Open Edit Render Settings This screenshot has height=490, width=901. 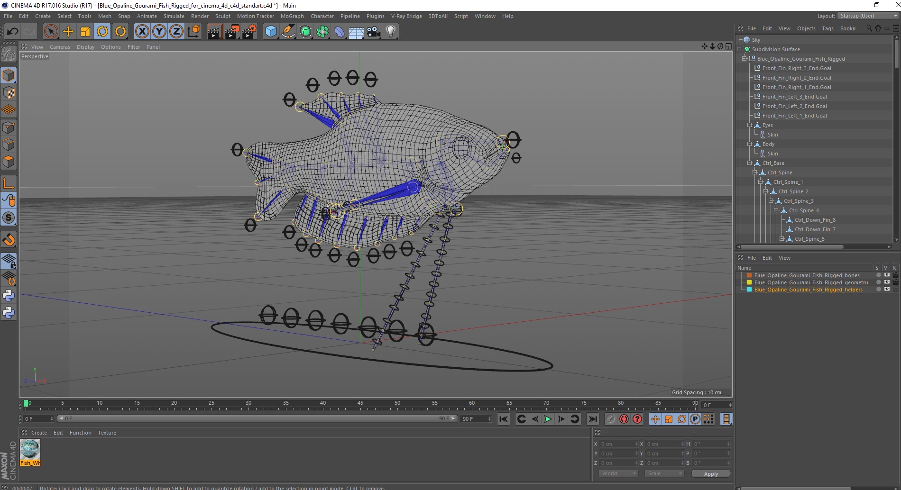249,32
